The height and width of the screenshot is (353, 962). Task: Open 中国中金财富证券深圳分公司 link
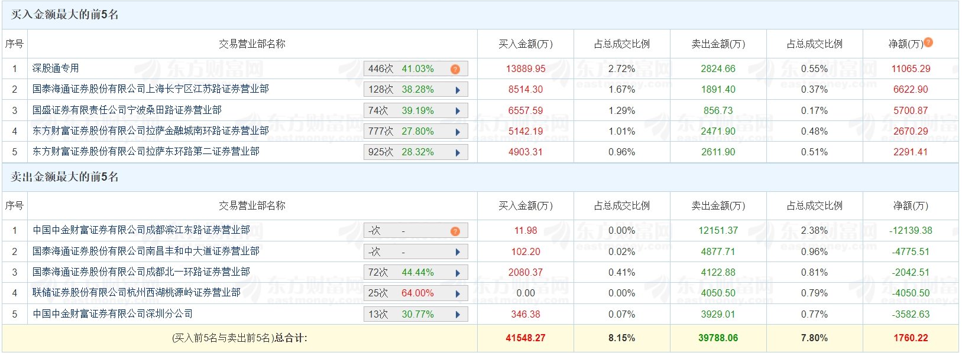tap(112, 314)
